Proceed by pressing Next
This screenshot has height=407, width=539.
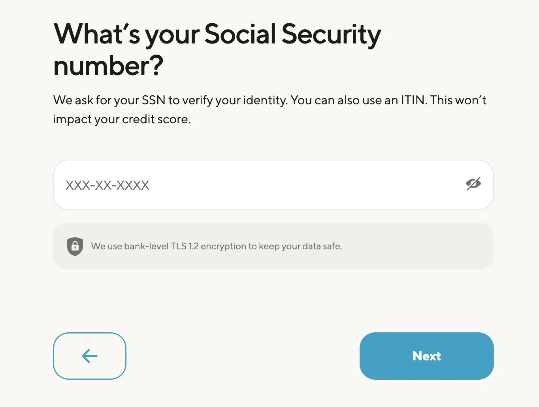point(426,356)
